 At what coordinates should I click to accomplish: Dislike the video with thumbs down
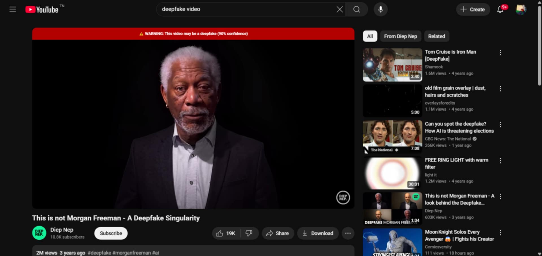point(249,233)
